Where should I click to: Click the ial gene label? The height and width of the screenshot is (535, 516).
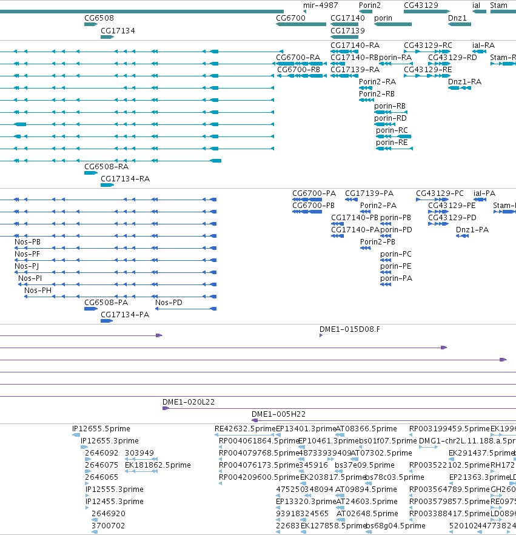click(x=476, y=5)
